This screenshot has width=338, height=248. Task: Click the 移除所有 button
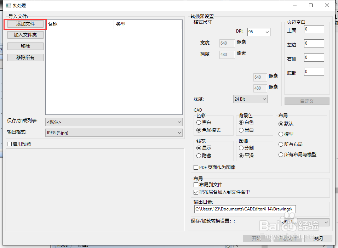pyautogui.click(x=25, y=57)
